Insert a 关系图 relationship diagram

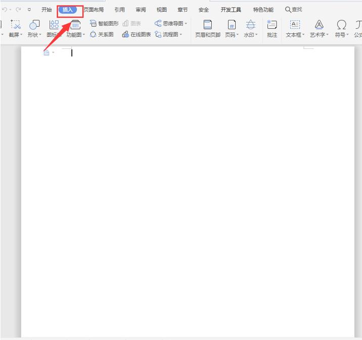pos(102,34)
